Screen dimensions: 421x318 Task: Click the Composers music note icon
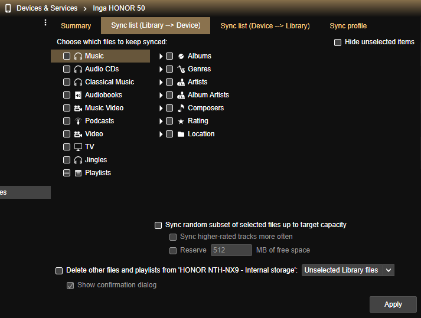(x=181, y=108)
